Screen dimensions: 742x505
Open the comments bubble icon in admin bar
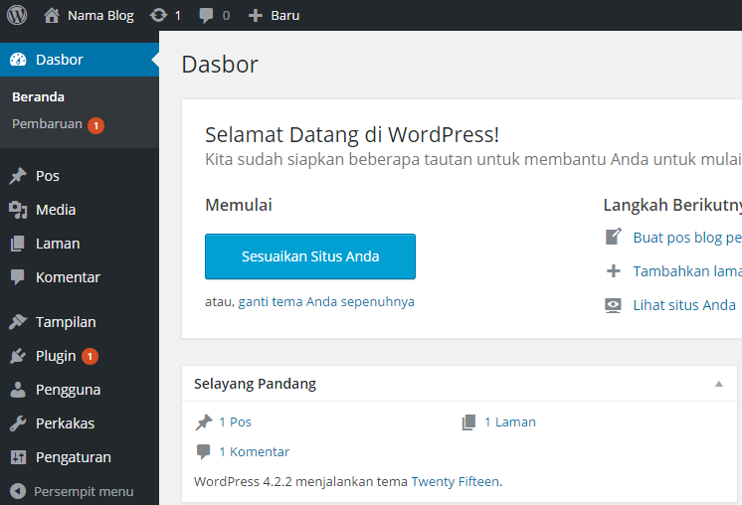206,16
